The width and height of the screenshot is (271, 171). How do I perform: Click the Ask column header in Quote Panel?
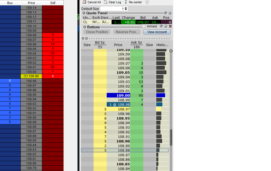[x=155, y=18]
